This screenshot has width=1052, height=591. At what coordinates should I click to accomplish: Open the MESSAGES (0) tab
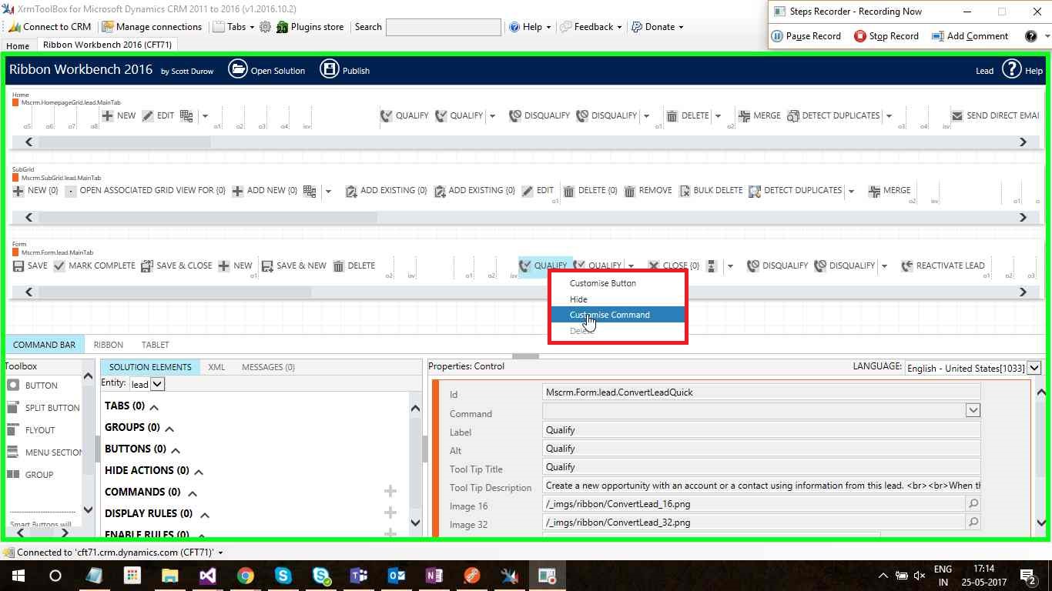click(268, 367)
